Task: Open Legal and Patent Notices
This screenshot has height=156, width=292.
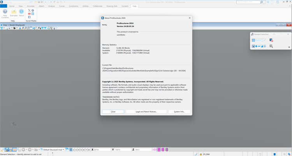Action: pos(146,112)
